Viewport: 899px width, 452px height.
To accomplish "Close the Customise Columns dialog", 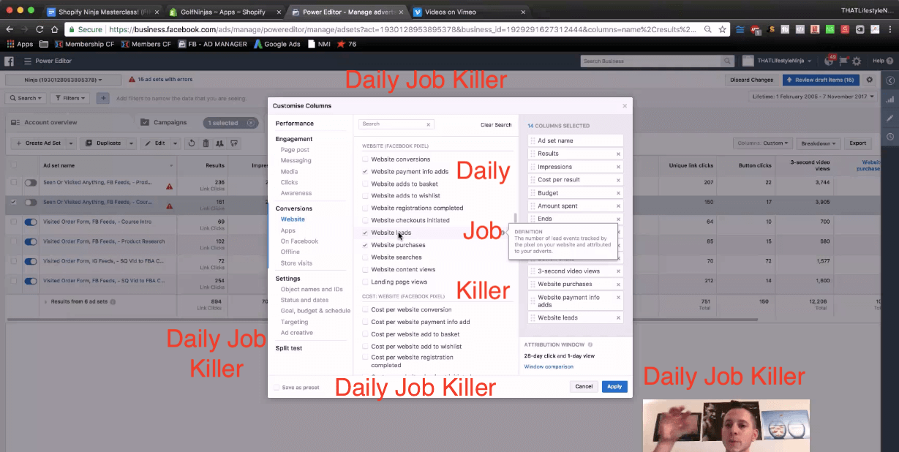I will click(624, 106).
